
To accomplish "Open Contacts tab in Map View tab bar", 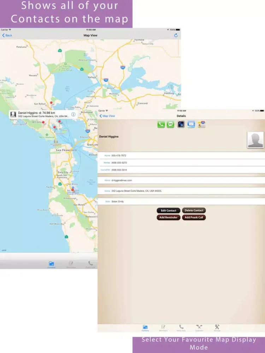I will pyautogui.click(x=51, y=264).
